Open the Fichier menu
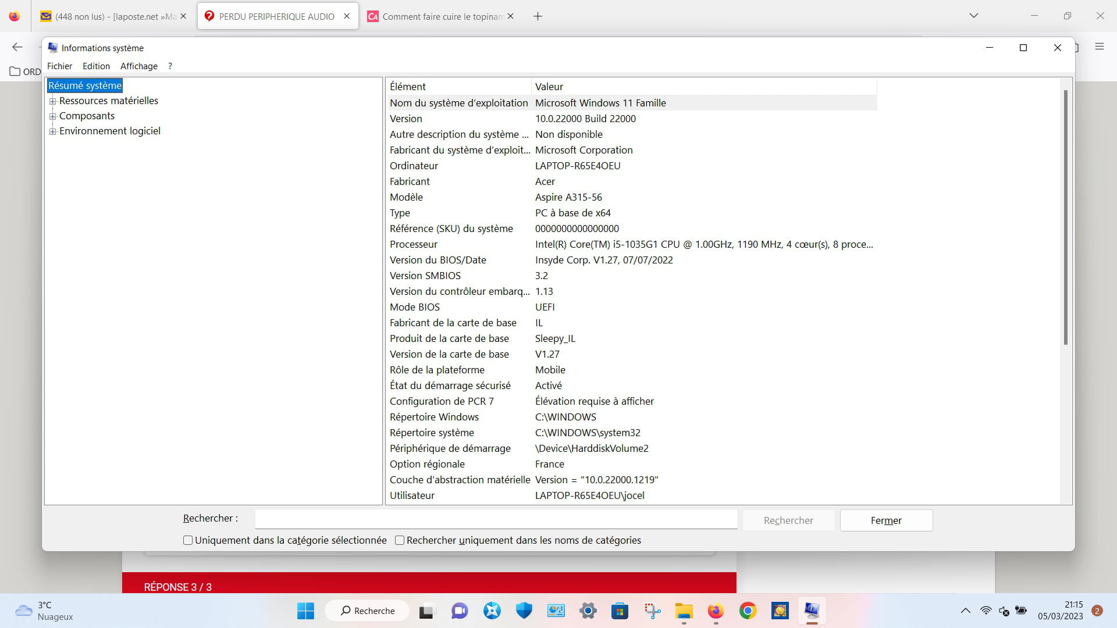 [59, 66]
